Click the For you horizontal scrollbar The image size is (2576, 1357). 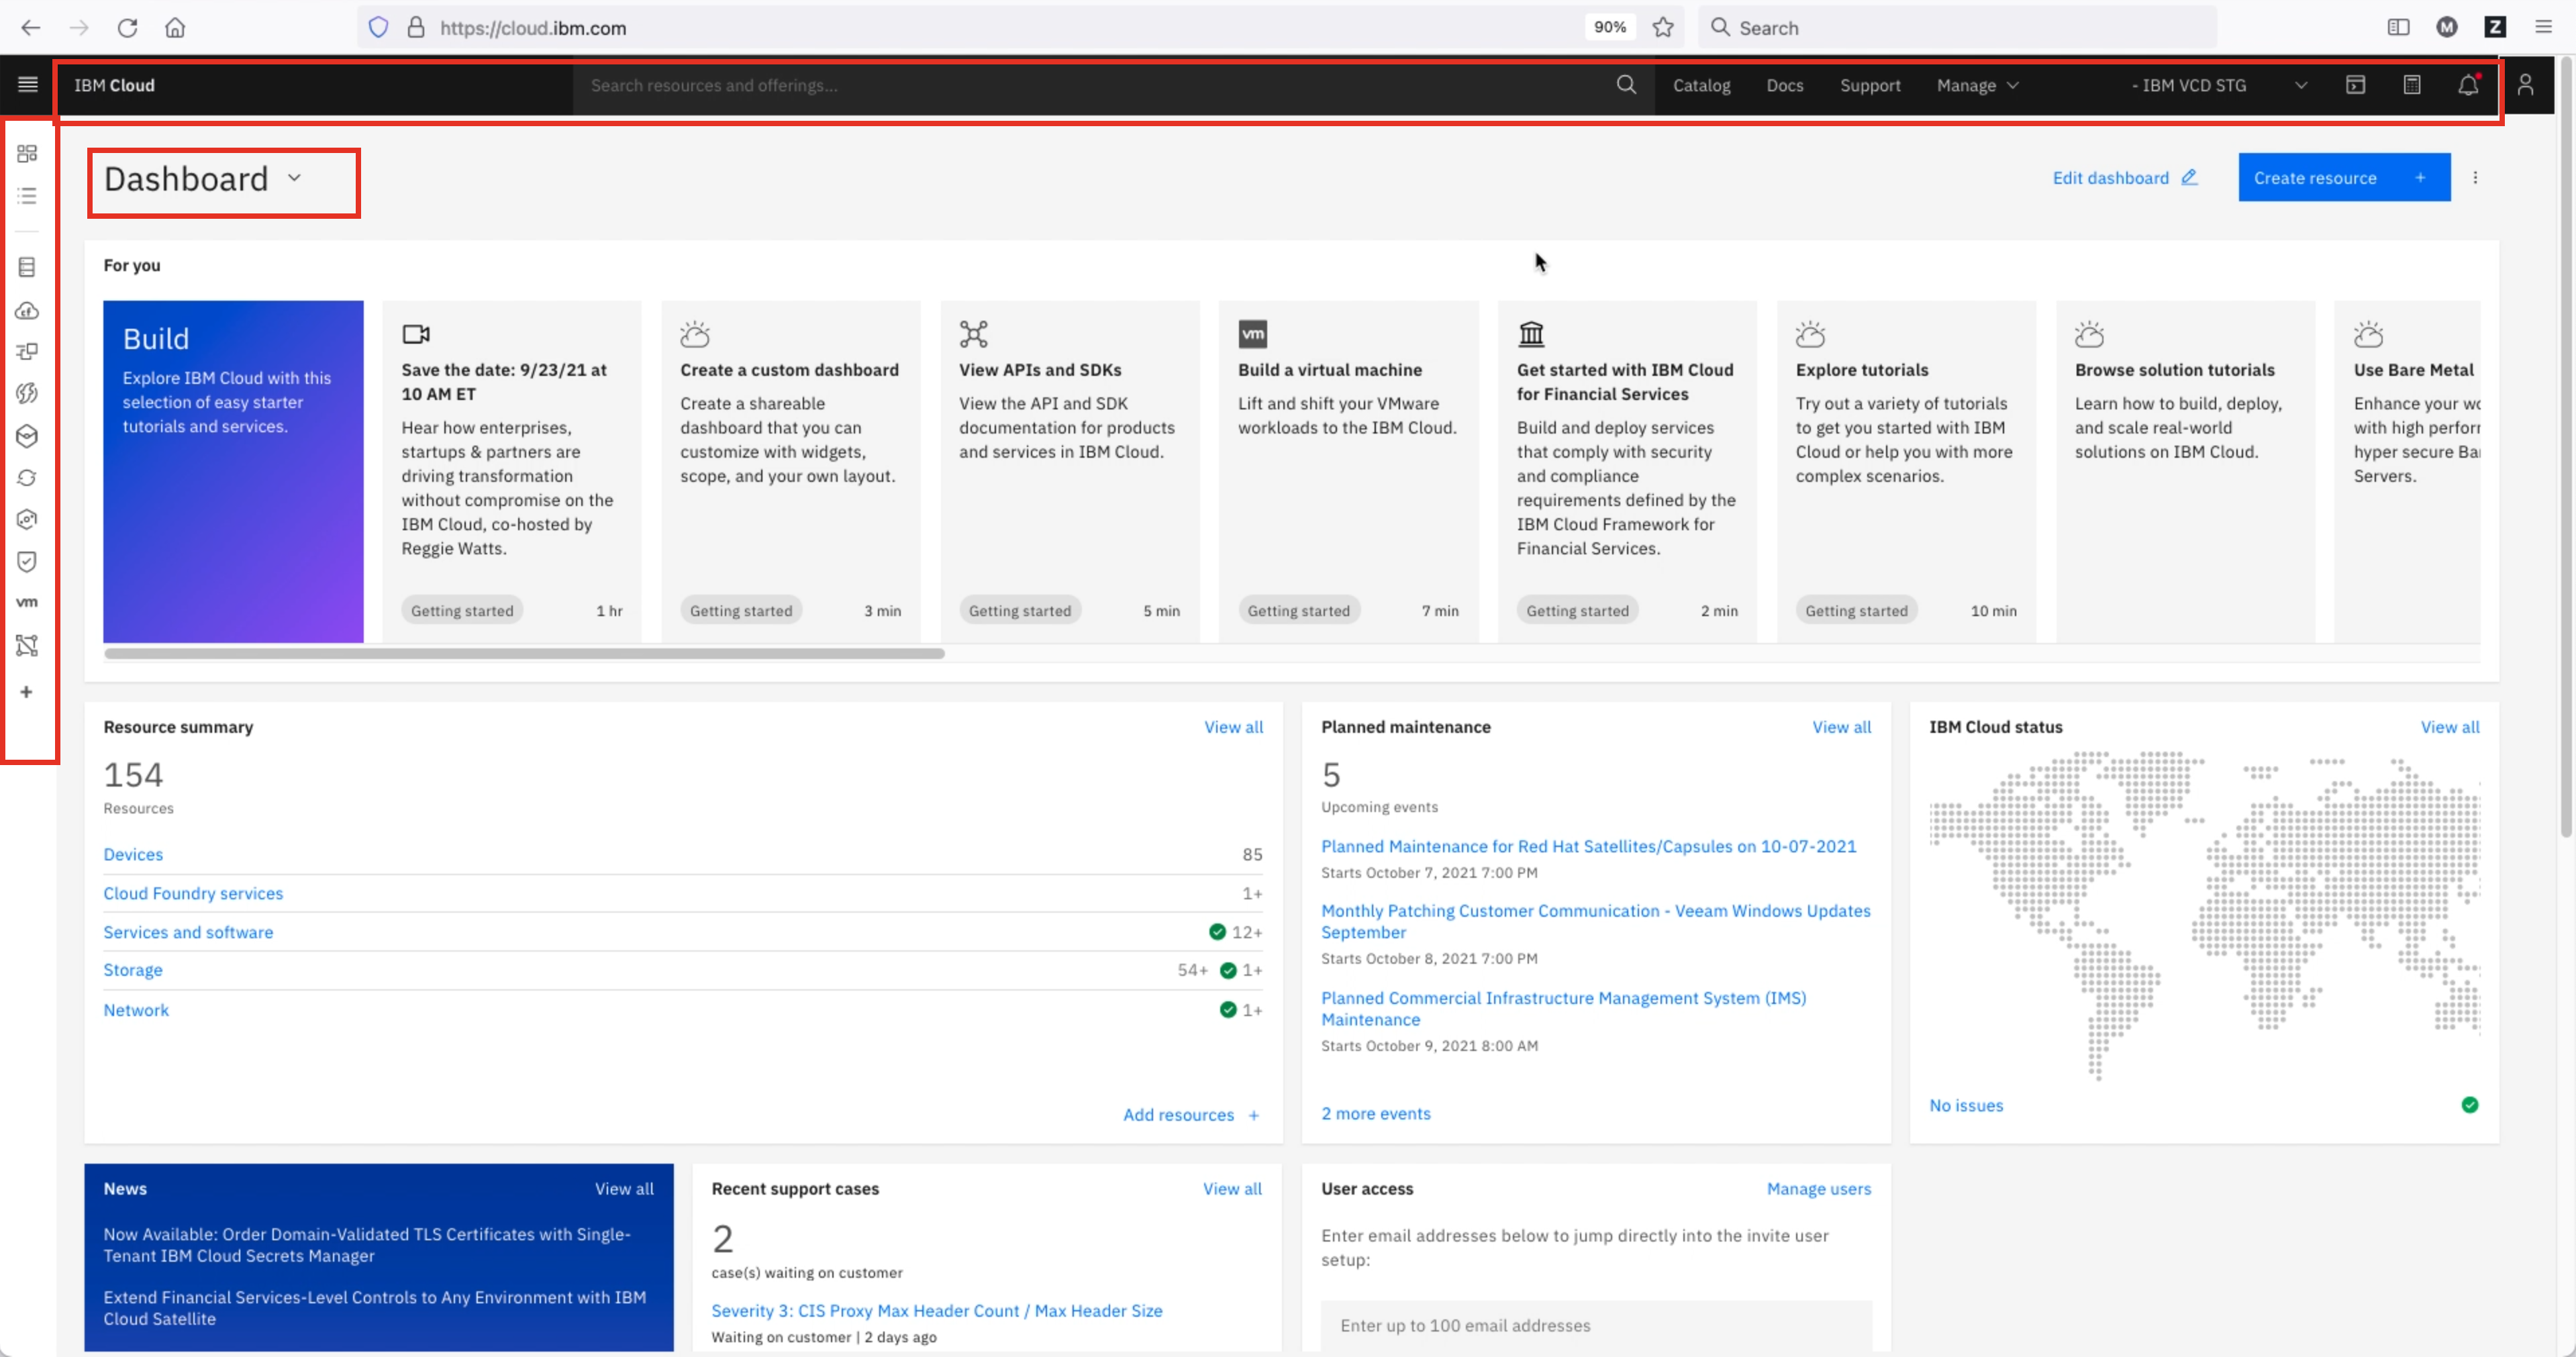point(524,653)
